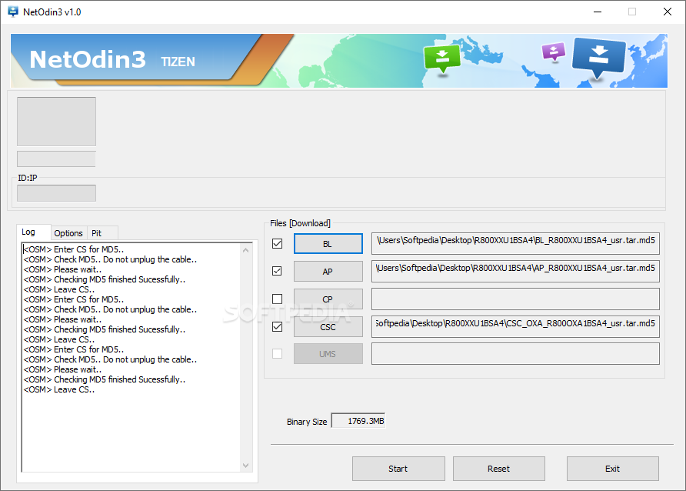Click the Binary Size value field
Image resolution: width=686 pixels, height=491 pixels.
pyautogui.click(x=358, y=421)
